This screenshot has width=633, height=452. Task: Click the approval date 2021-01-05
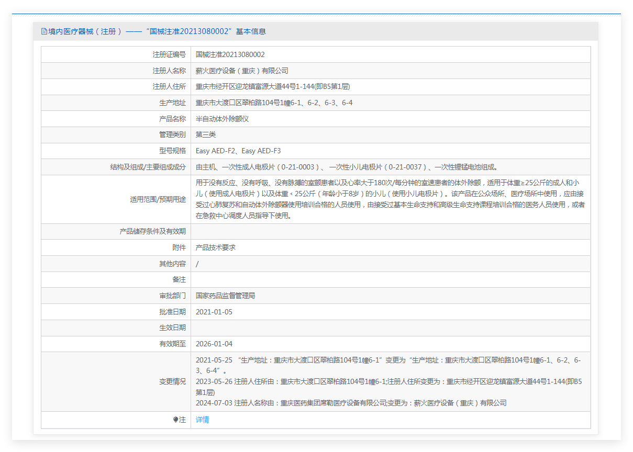pyautogui.click(x=214, y=312)
